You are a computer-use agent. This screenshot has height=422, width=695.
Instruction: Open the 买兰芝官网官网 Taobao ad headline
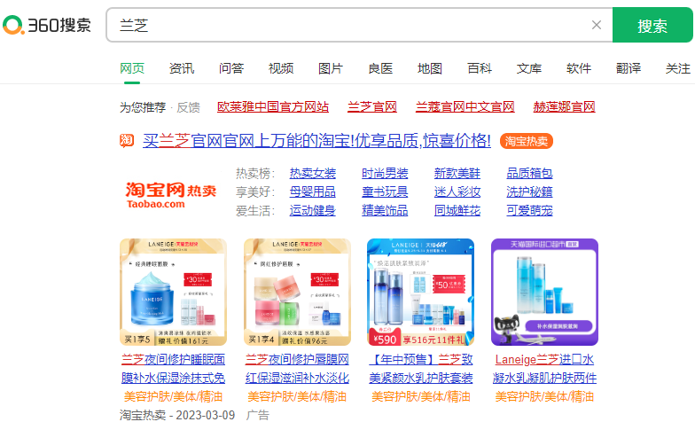316,141
